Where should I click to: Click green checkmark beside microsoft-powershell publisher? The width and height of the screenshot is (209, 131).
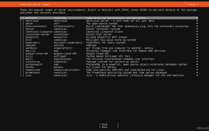[84, 42]
